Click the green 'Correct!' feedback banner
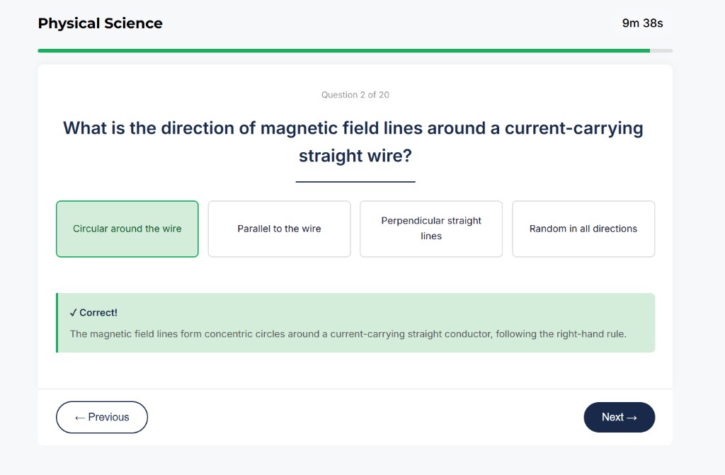The image size is (725, 475). pos(355,322)
